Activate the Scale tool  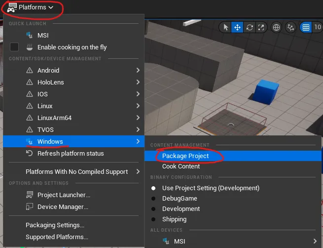pyautogui.click(x=261, y=27)
